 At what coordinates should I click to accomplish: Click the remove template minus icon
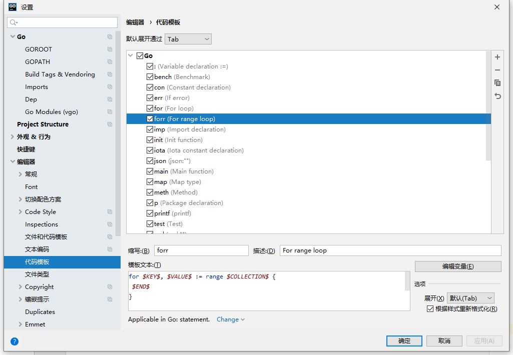point(497,70)
